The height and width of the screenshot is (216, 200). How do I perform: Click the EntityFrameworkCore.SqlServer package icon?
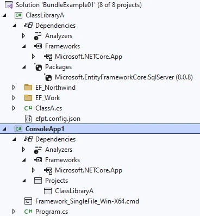click(x=48, y=77)
